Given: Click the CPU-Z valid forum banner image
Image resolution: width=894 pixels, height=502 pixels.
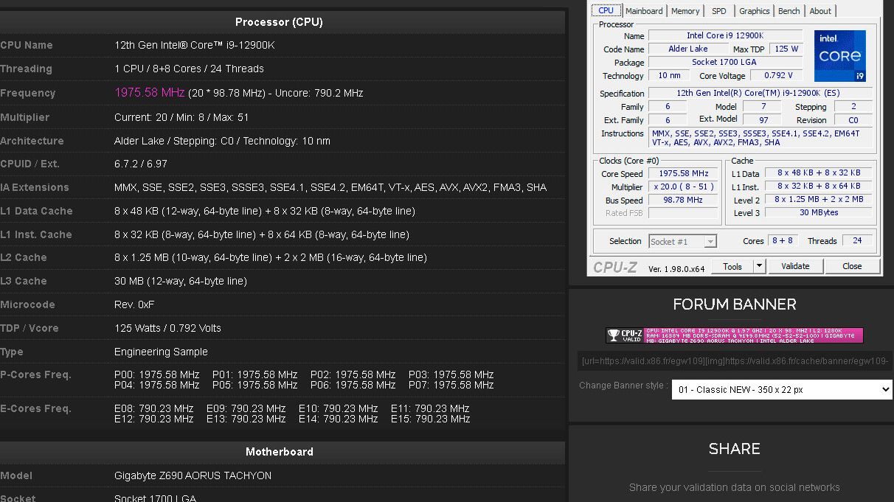Looking at the screenshot, I should pos(735,335).
